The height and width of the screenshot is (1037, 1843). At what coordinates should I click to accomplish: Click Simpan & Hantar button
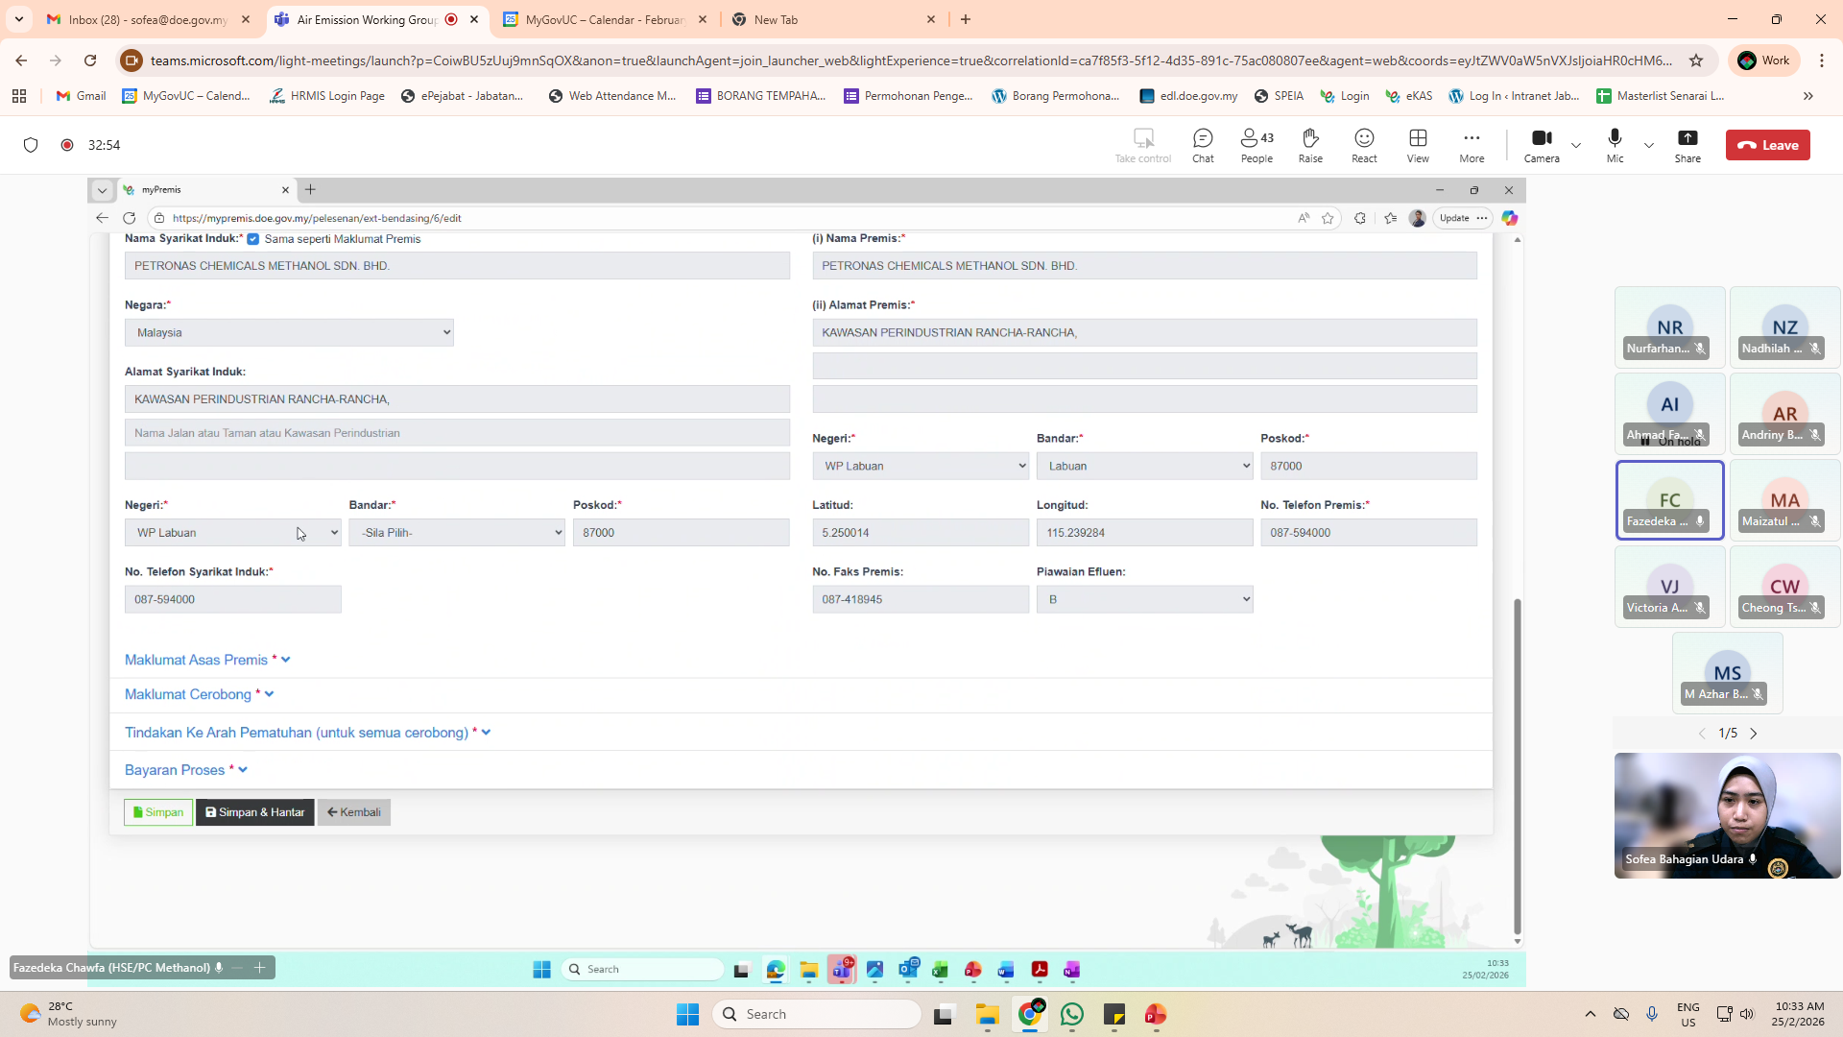(255, 812)
